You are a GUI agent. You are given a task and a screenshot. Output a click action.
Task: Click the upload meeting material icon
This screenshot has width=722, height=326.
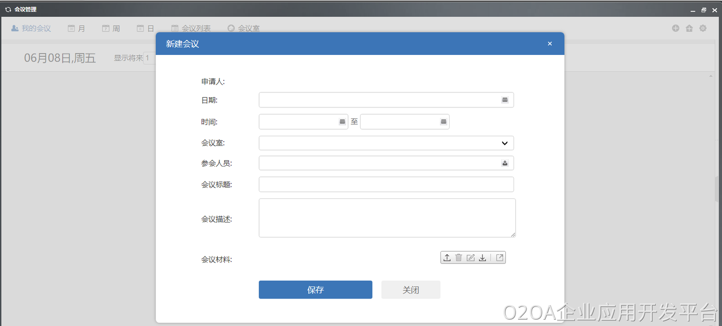tap(447, 258)
